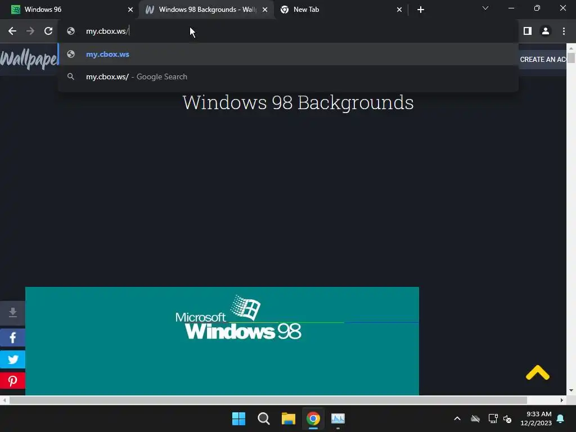Viewport: 576px width, 432px height.
Task: Open the network status tray icon
Action: 493,418
